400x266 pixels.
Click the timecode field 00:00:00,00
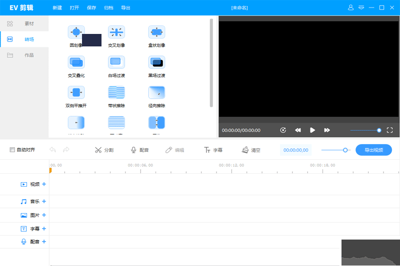tap(295, 150)
